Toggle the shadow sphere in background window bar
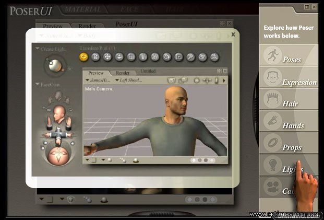This screenshot has width=324, height=220. point(104,200)
